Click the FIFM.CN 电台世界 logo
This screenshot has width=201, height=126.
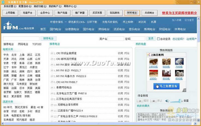click(x=19, y=26)
